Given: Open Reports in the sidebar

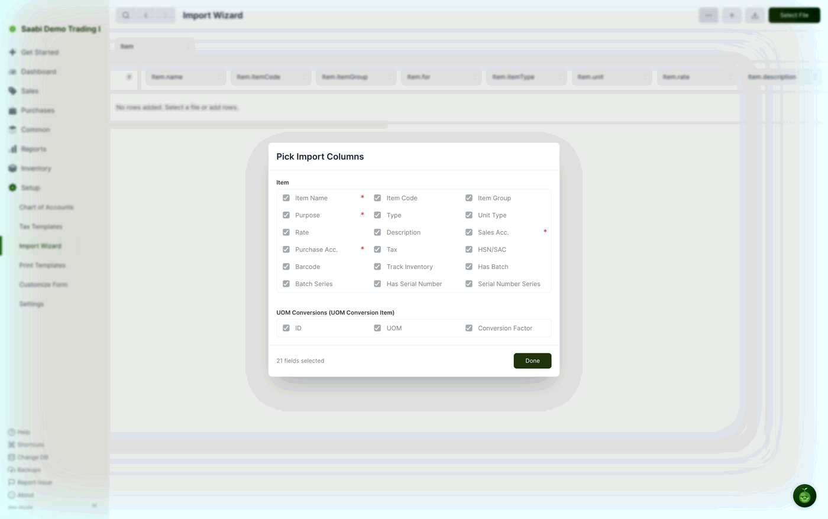Looking at the screenshot, I should click(x=34, y=149).
